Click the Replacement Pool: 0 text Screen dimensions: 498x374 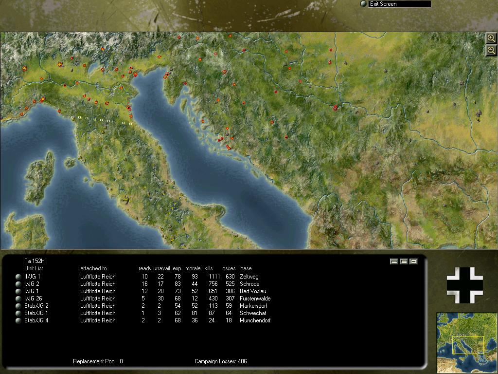click(98, 361)
